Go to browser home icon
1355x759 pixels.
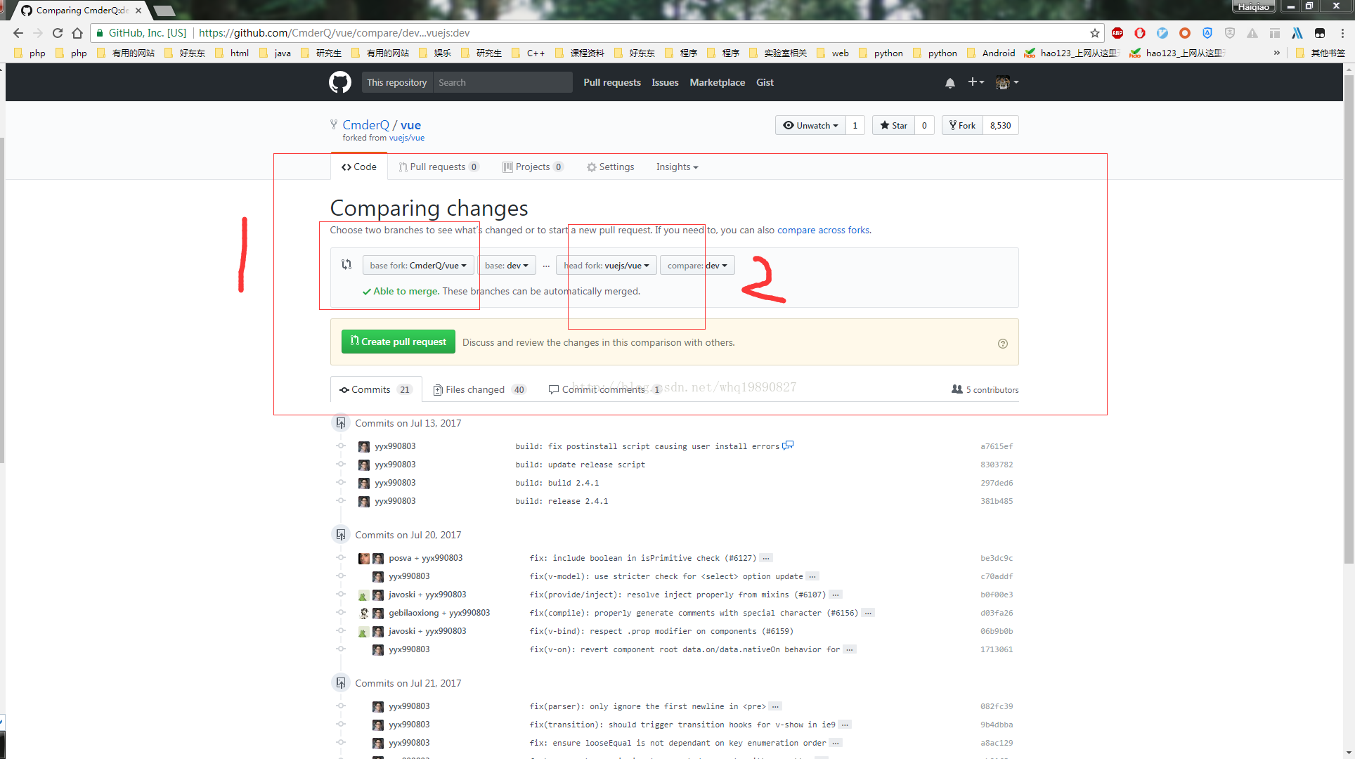pyautogui.click(x=77, y=33)
